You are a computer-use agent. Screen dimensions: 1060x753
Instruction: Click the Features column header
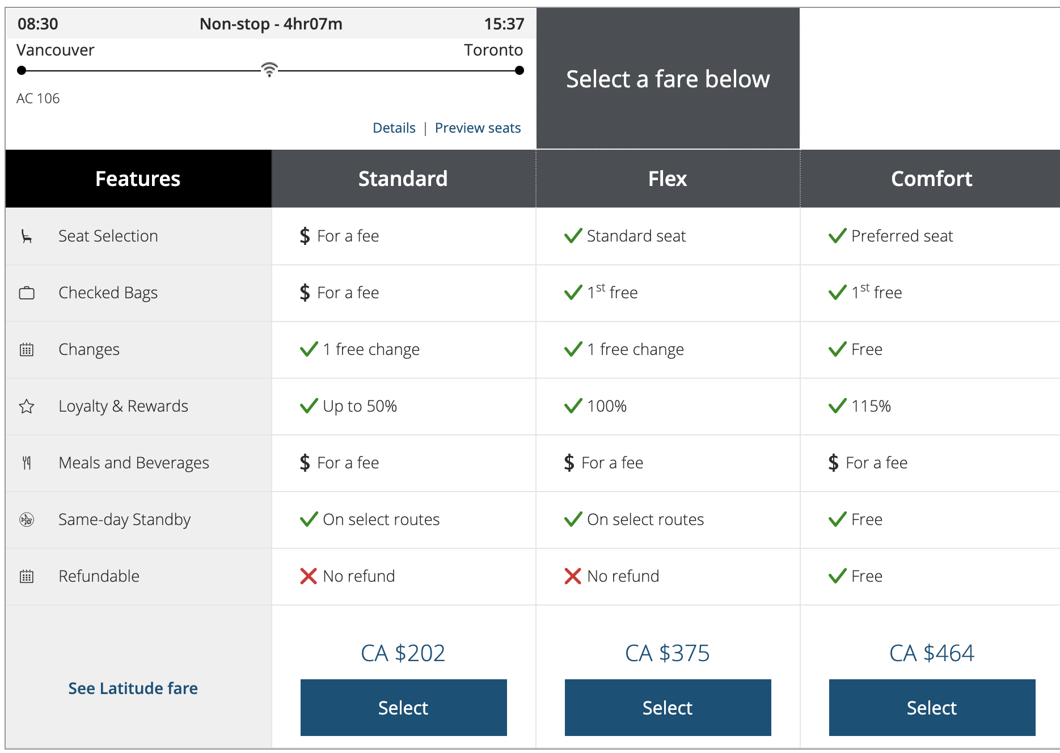138,179
